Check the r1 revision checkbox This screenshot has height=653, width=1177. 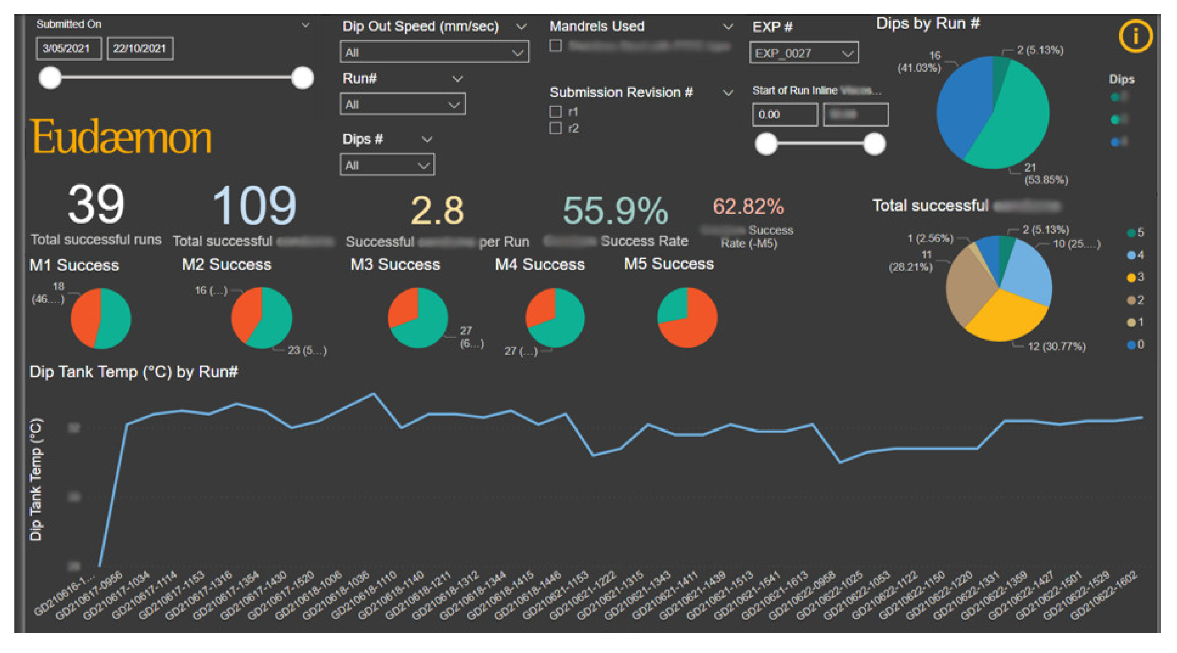coord(555,111)
